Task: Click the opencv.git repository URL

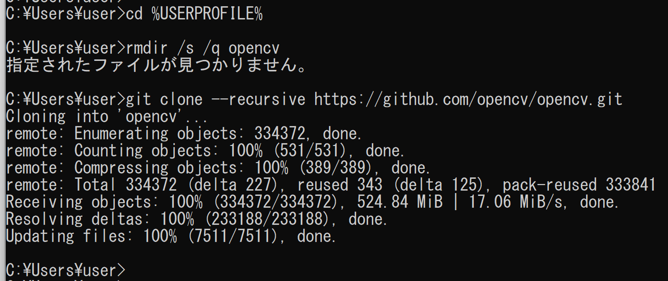Action: [x=468, y=99]
